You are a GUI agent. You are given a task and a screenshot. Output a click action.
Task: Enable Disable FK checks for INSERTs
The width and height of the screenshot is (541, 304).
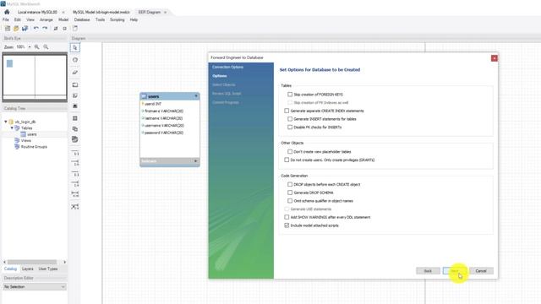(290, 128)
